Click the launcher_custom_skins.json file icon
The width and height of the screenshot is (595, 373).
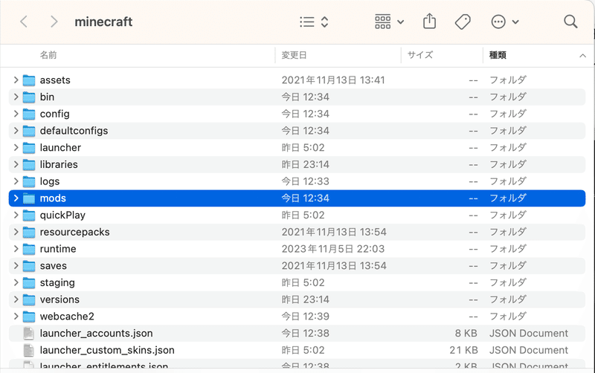[29, 350]
